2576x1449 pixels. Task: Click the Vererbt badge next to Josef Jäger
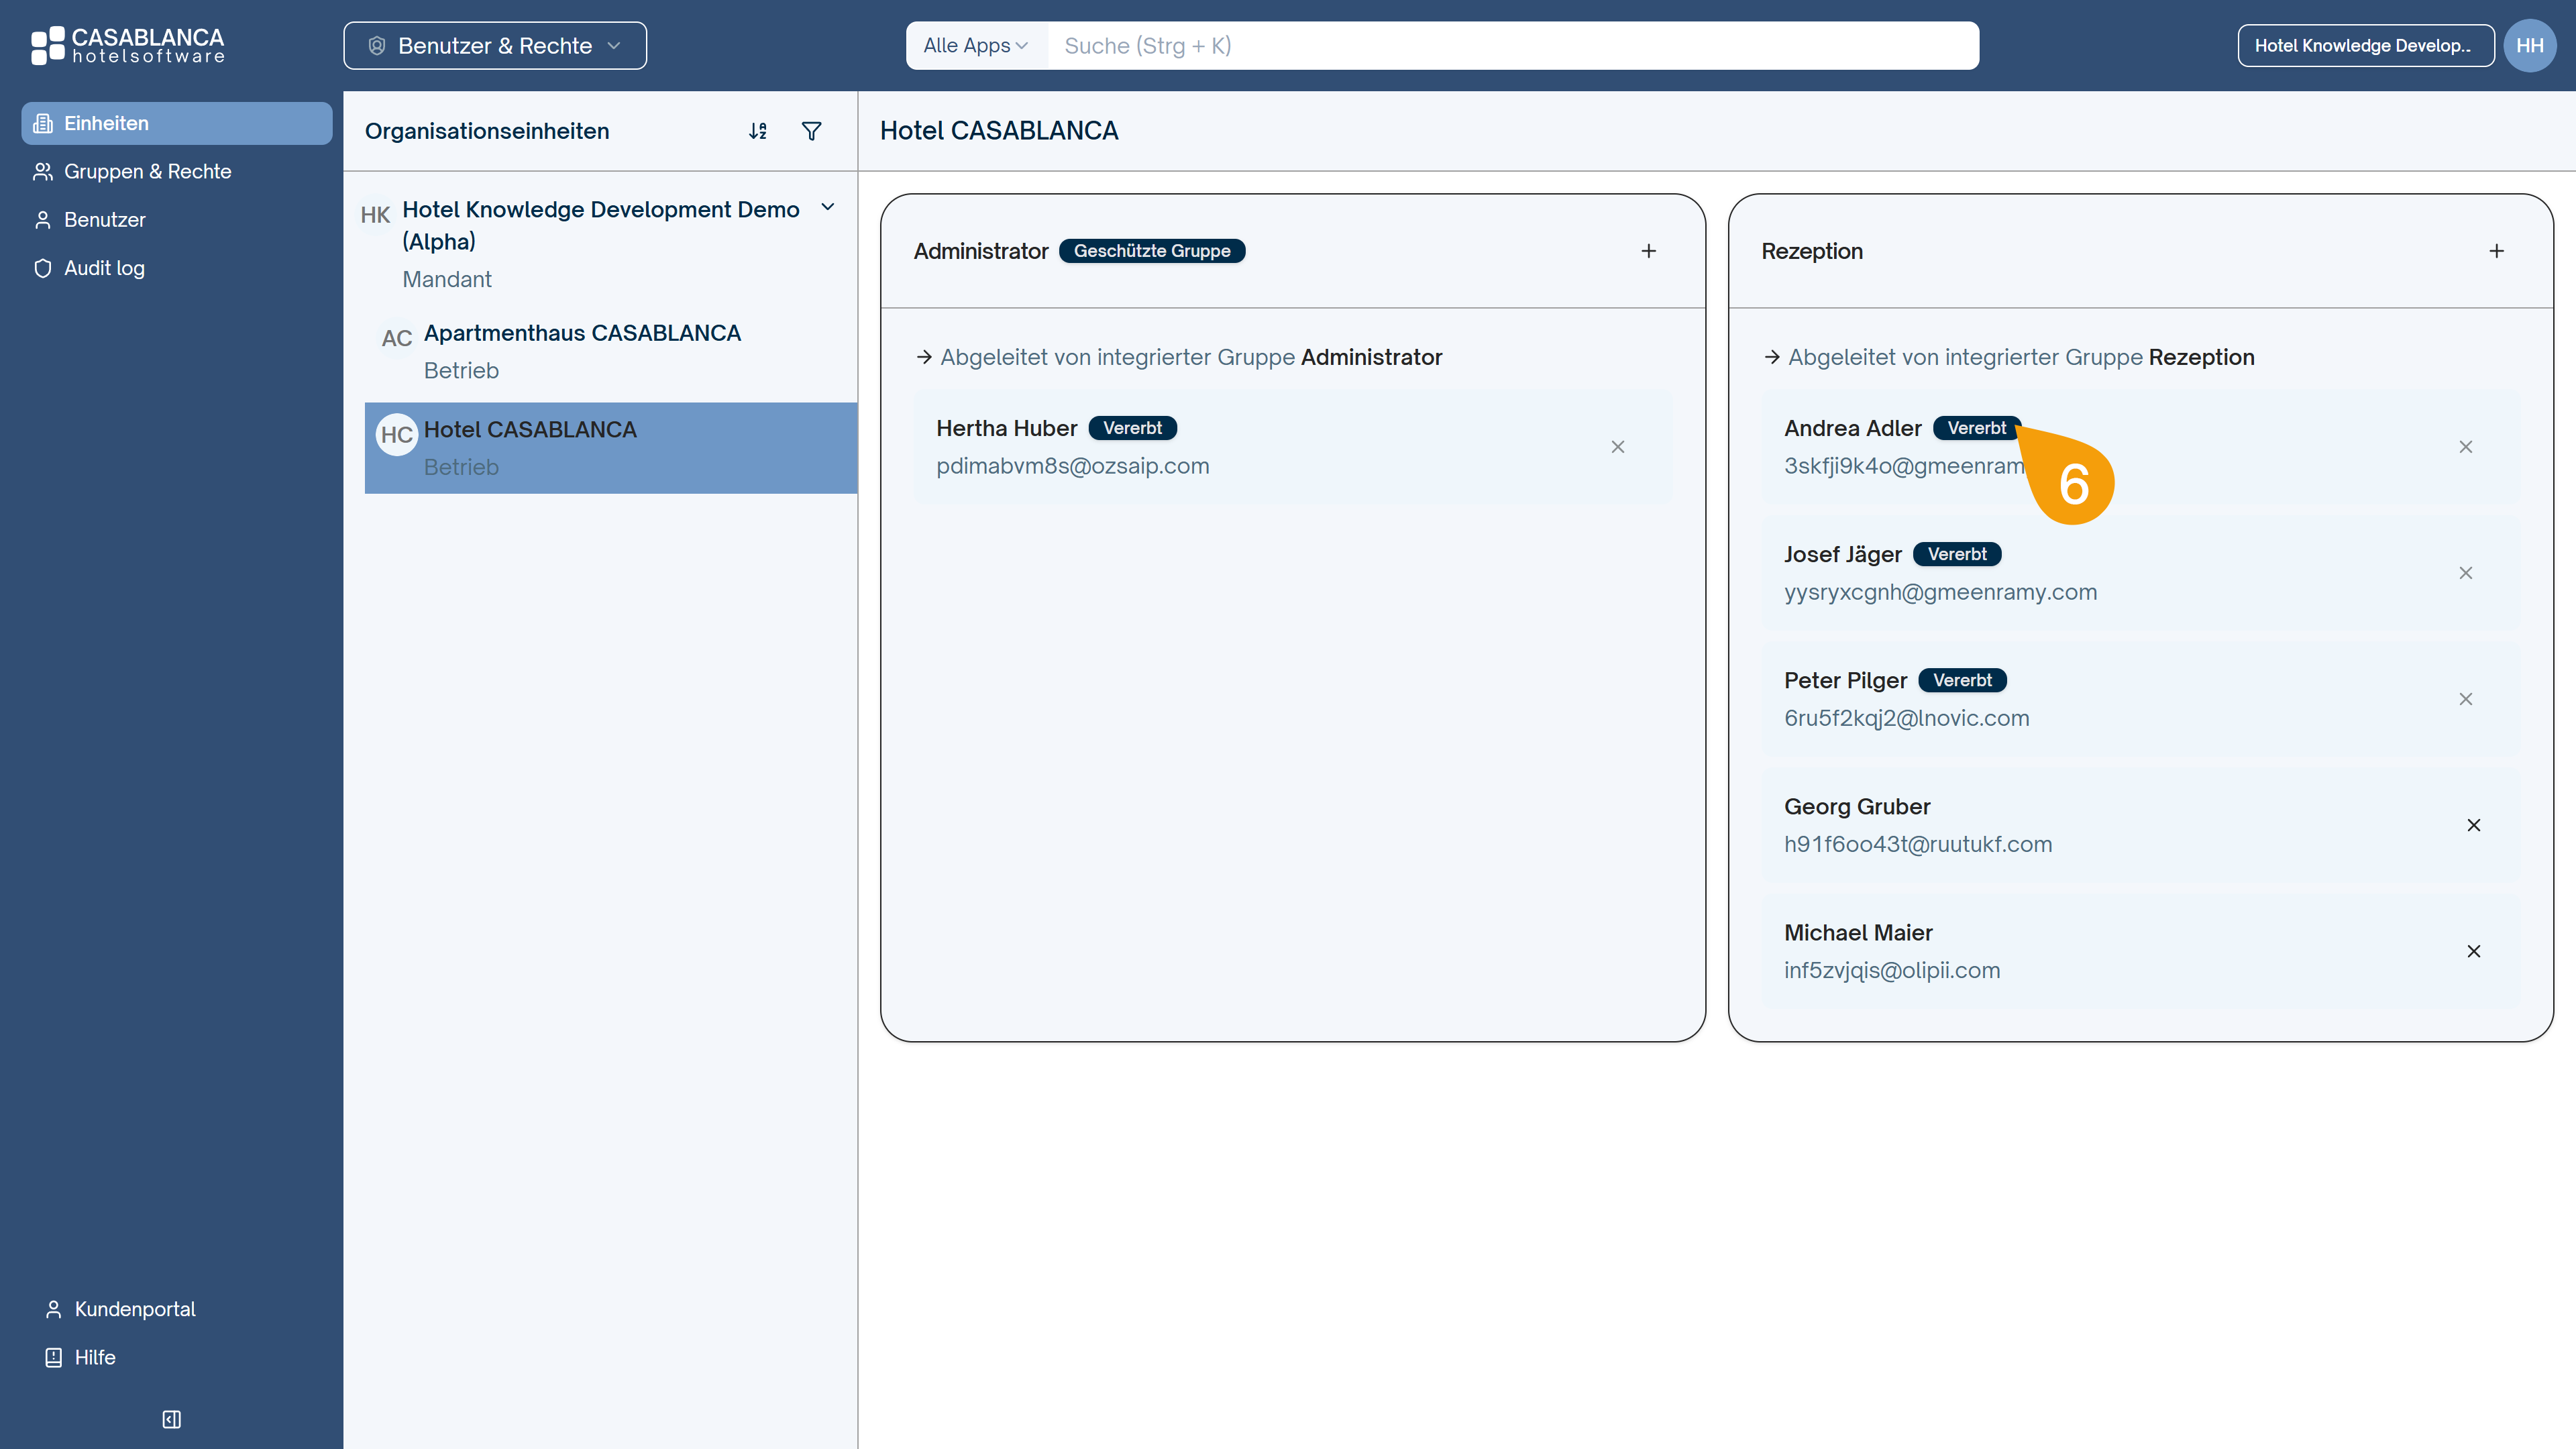pyautogui.click(x=1957, y=554)
